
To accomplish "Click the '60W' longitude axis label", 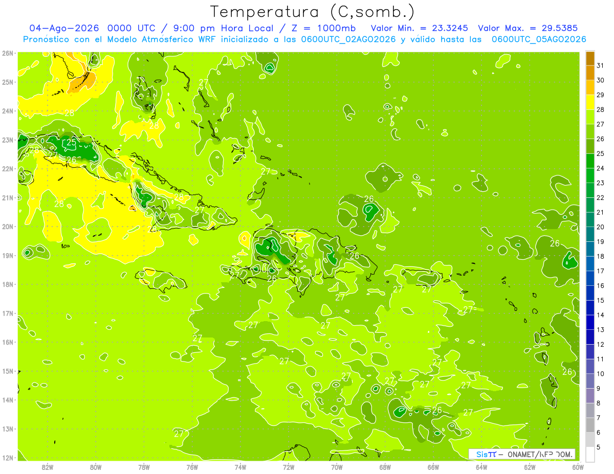I will (x=578, y=467).
